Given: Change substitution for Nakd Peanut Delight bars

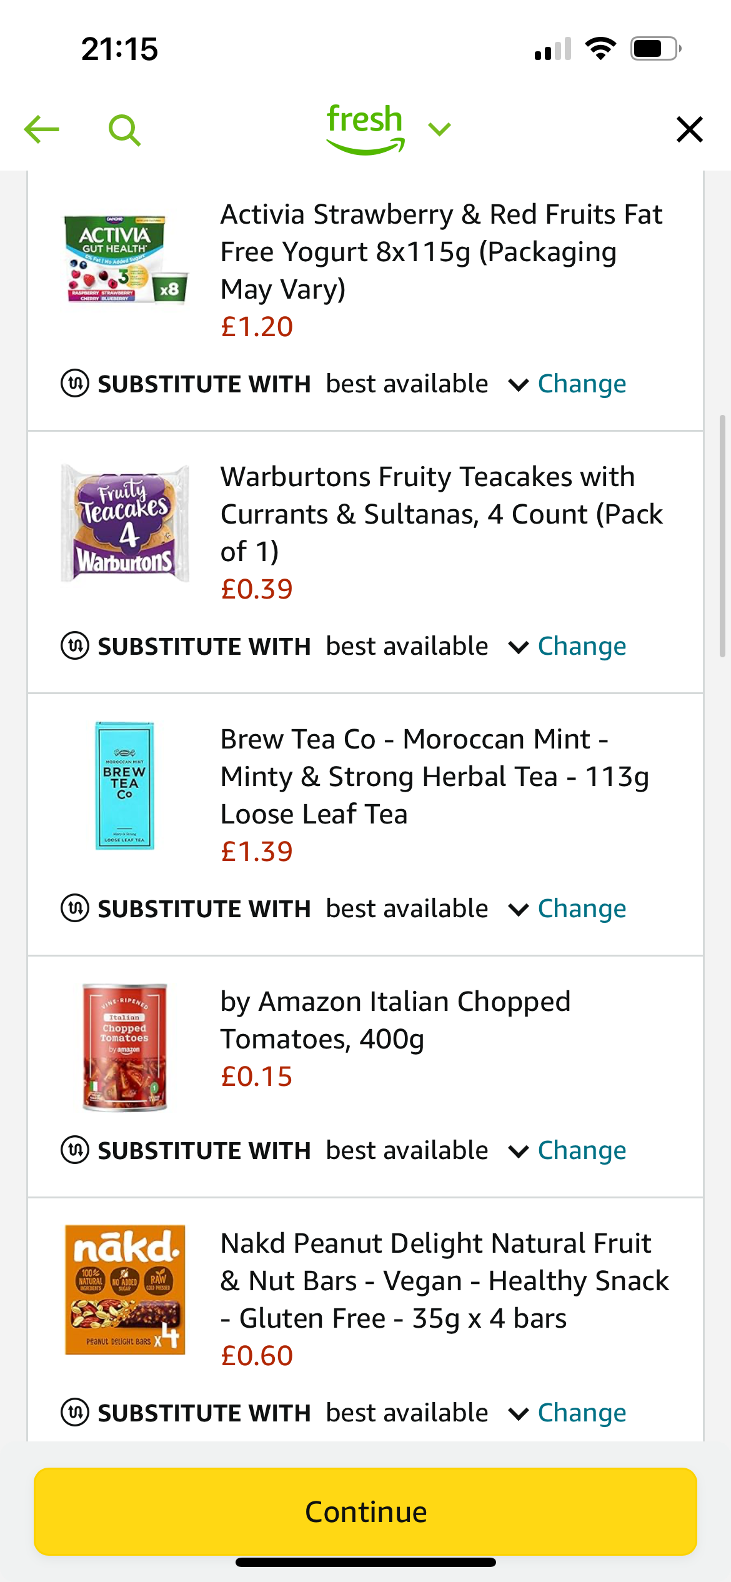Looking at the screenshot, I should [582, 1413].
